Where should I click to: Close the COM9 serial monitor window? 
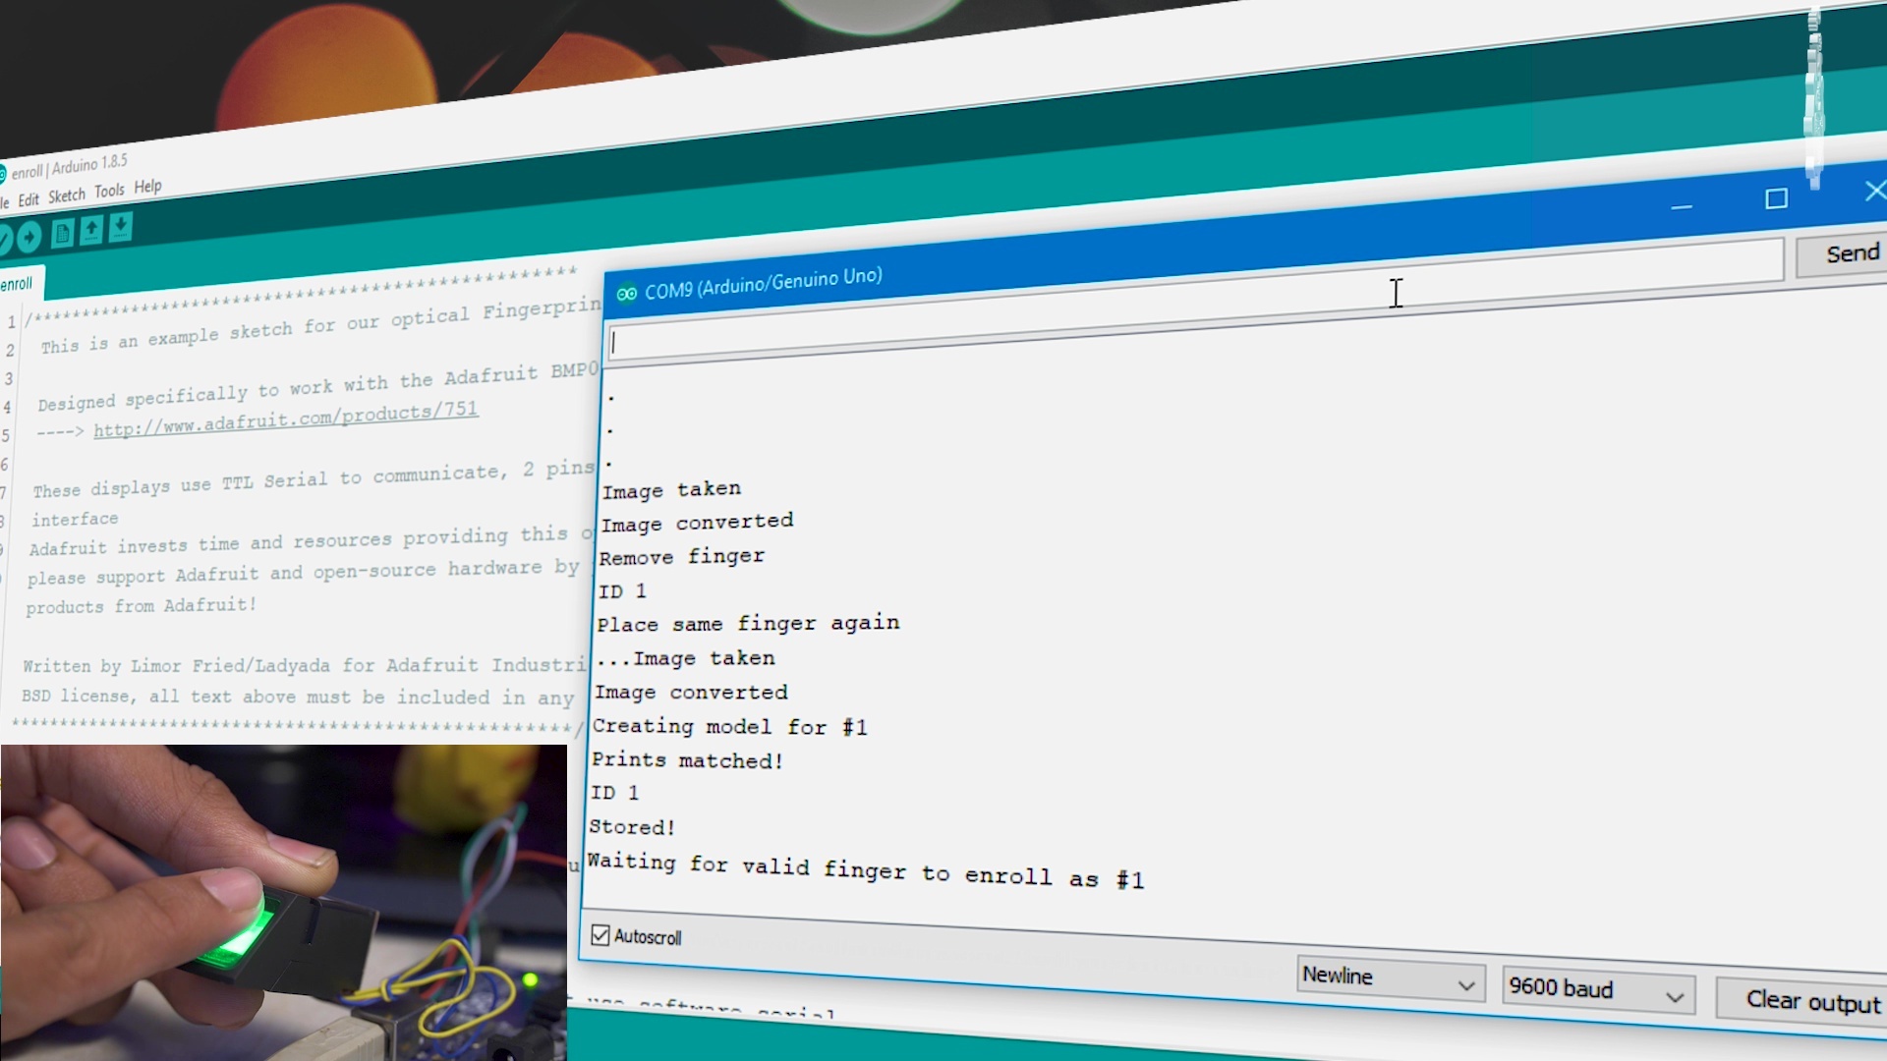(x=1874, y=192)
